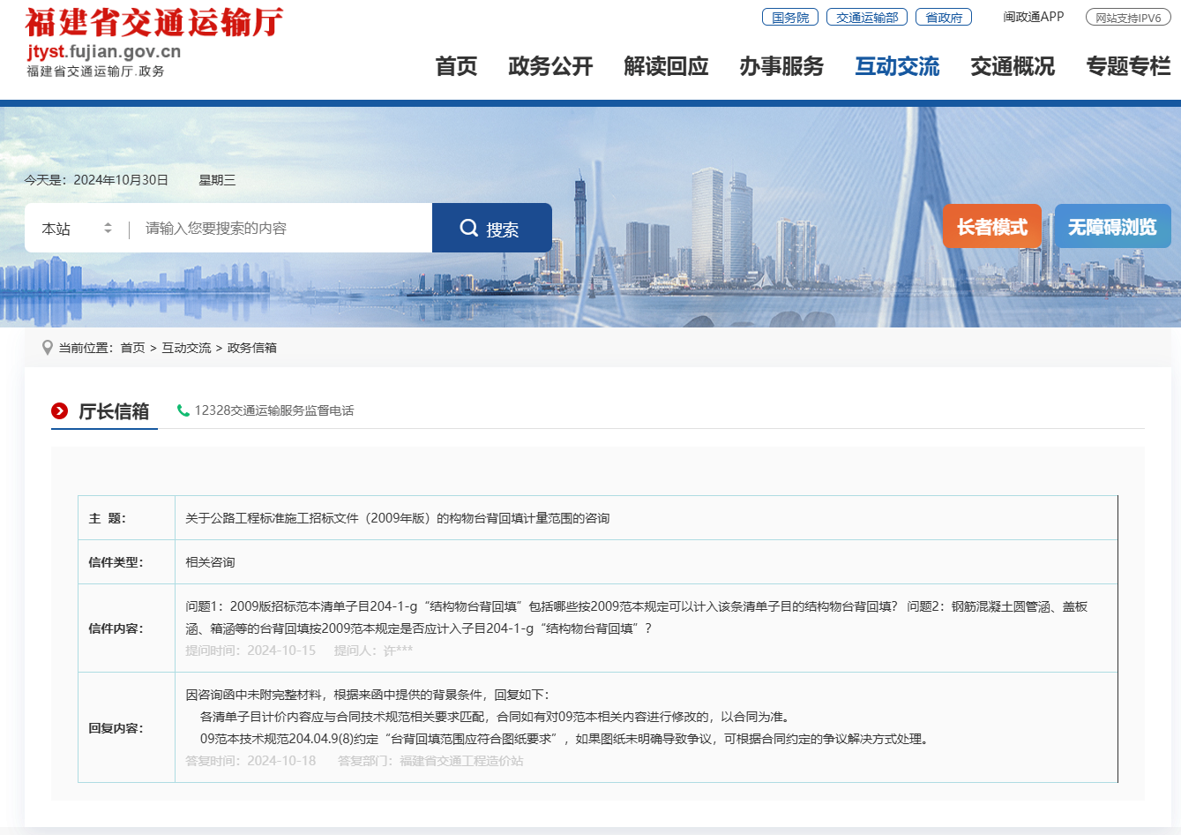Open the 专题专栏 navigation dropdown
The width and height of the screenshot is (1181, 835).
(x=1127, y=66)
